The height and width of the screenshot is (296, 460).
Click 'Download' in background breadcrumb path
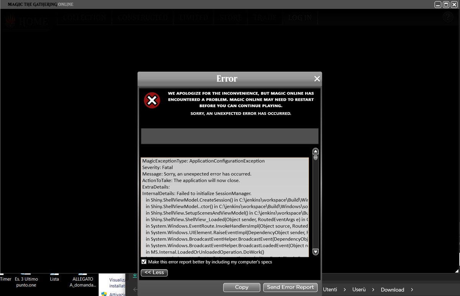[393, 289]
